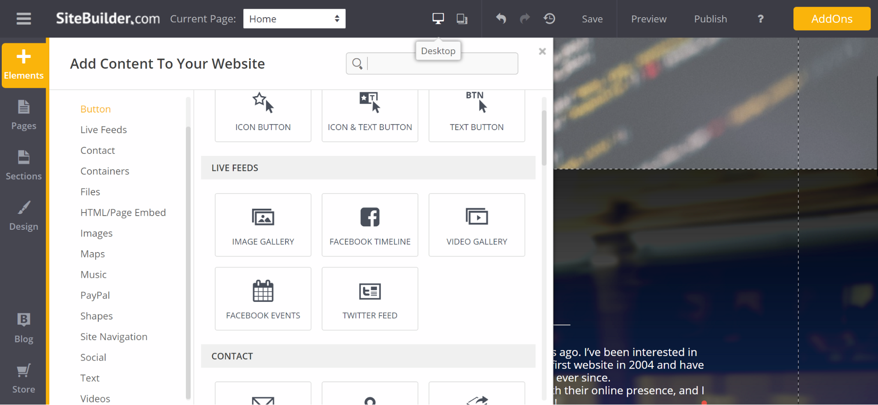
Task: Select the Contact category
Action: 98,150
